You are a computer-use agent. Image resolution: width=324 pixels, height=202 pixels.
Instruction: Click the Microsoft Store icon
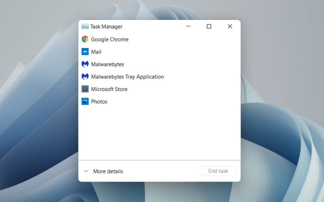pos(85,89)
